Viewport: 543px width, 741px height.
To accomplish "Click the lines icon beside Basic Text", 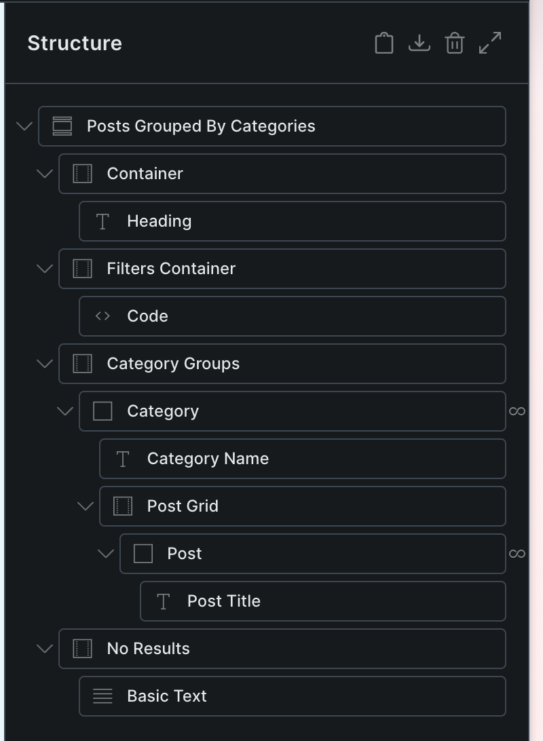I will click(x=102, y=696).
